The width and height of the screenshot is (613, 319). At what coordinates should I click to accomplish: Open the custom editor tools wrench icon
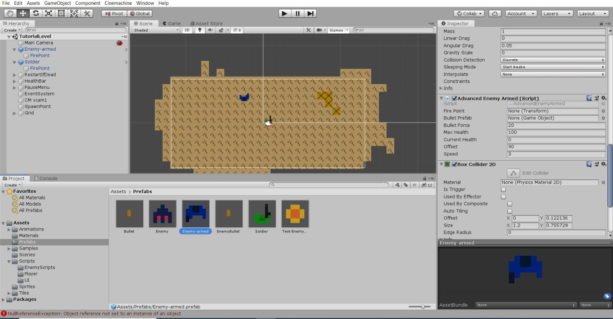pyautogui.click(x=87, y=13)
